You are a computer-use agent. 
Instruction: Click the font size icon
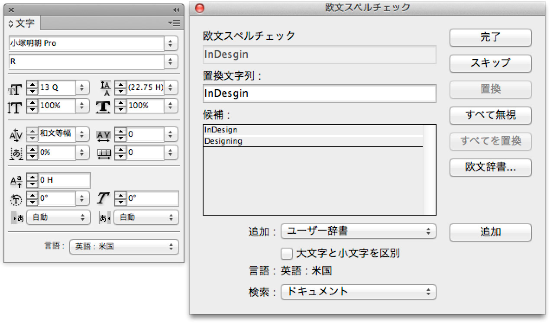click(15, 90)
